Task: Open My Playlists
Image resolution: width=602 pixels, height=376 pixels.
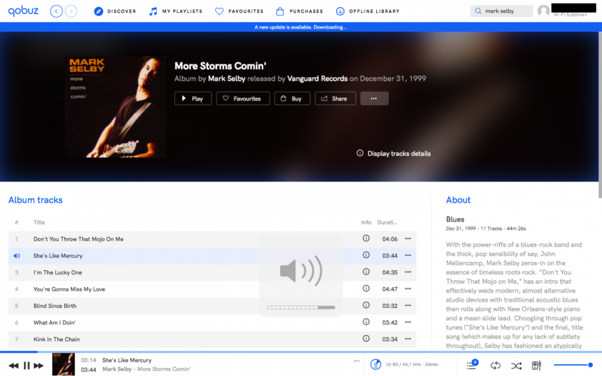Action: point(175,11)
